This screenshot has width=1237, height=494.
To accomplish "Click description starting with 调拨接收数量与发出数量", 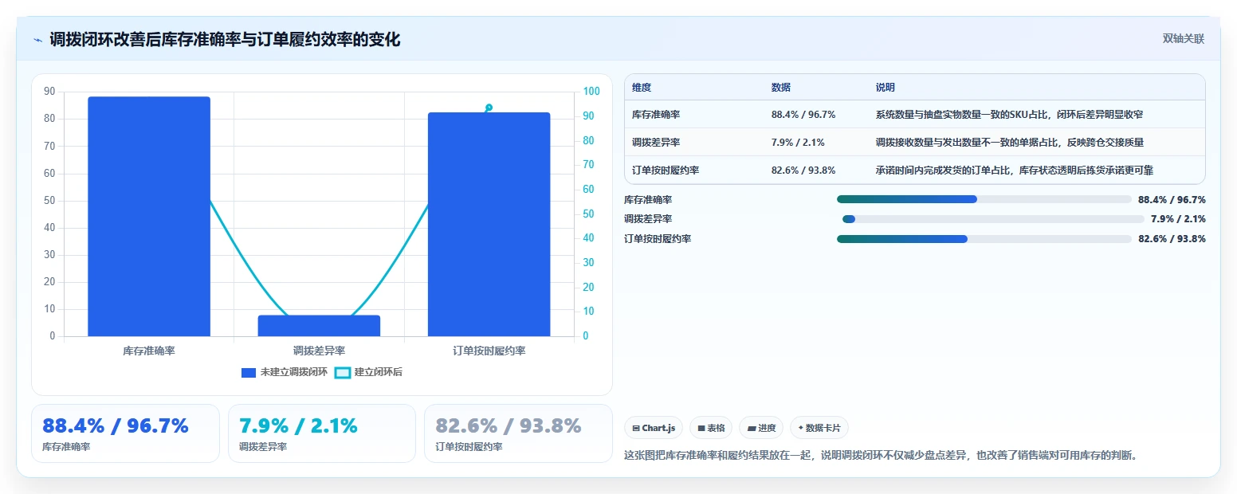I will click(x=1010, y=143).
